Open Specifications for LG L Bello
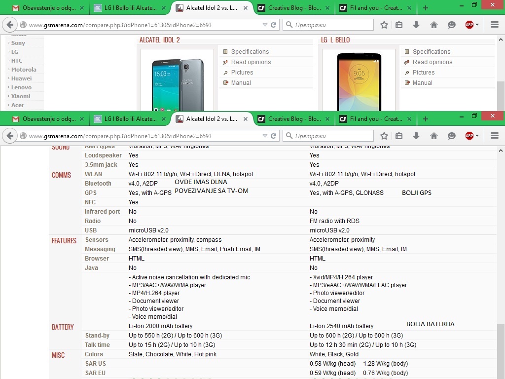This screenshot has height=379, width=505. [x=432, y=51]
